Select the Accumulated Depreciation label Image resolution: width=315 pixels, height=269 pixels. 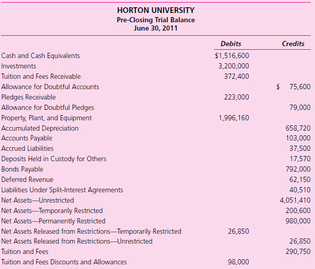[40, 128]
